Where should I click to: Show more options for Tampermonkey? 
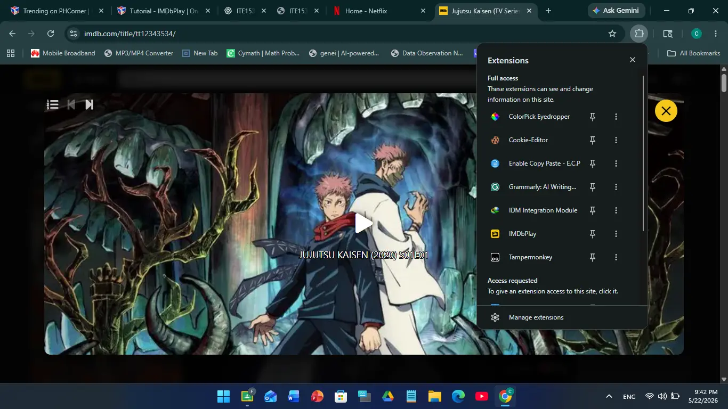click(x=616, y=257)
